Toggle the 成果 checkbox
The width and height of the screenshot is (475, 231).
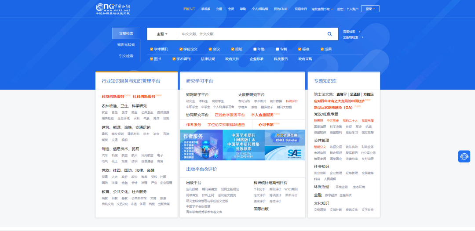point(322,49)
